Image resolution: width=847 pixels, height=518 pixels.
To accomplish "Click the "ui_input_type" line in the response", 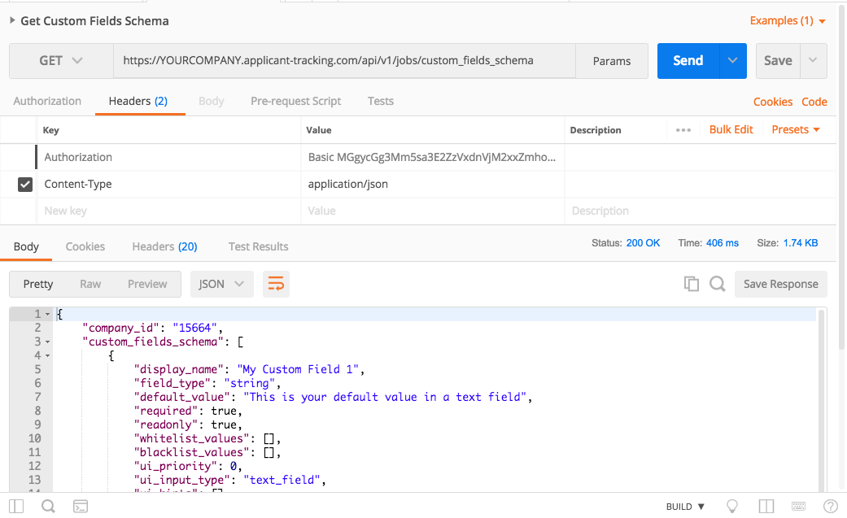I will (x=229, y=480).
